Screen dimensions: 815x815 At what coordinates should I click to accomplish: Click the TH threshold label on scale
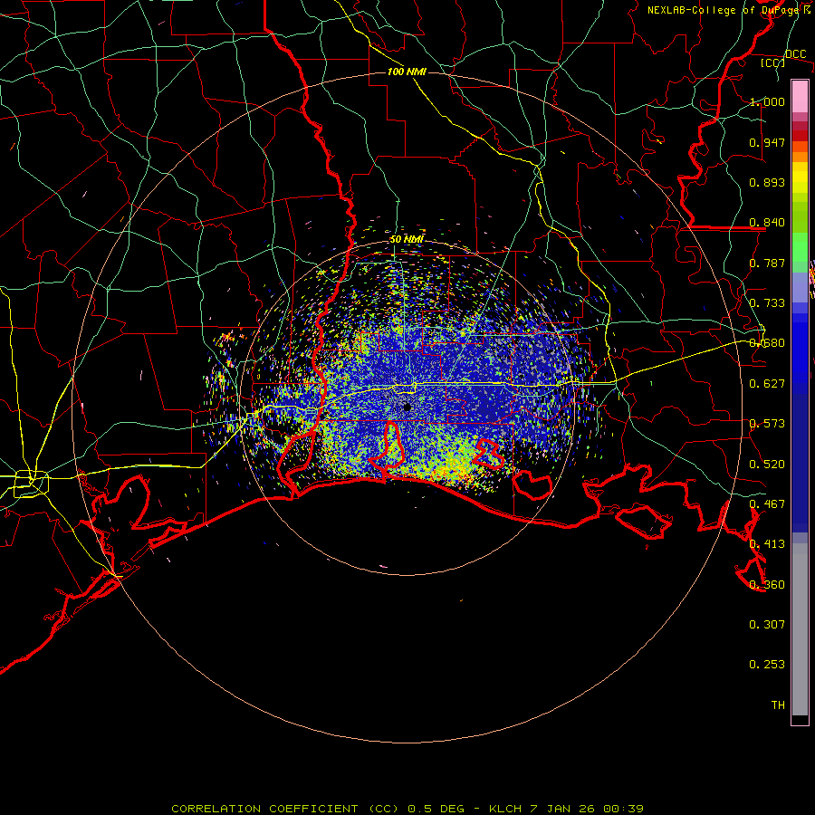pyautogui.click(x=778, y=705)
